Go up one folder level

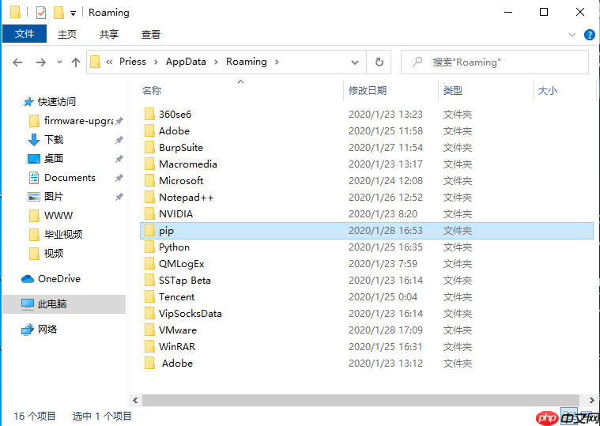76,62
